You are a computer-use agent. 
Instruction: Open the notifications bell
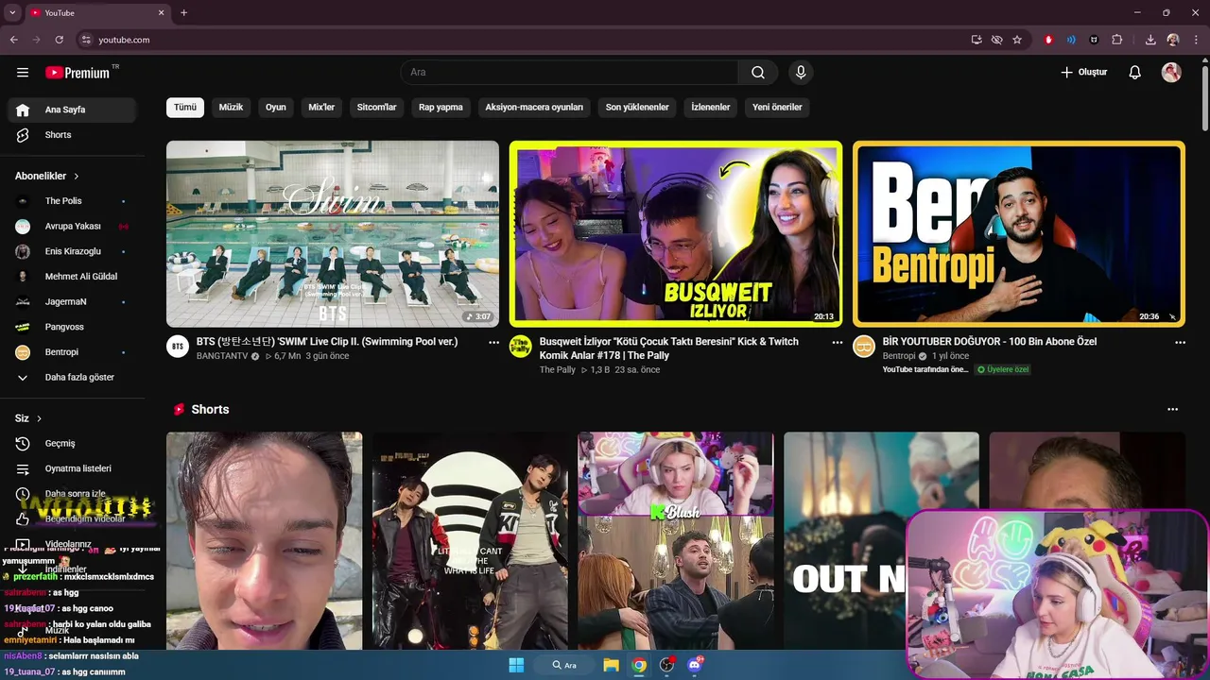tap(1135, 73)
